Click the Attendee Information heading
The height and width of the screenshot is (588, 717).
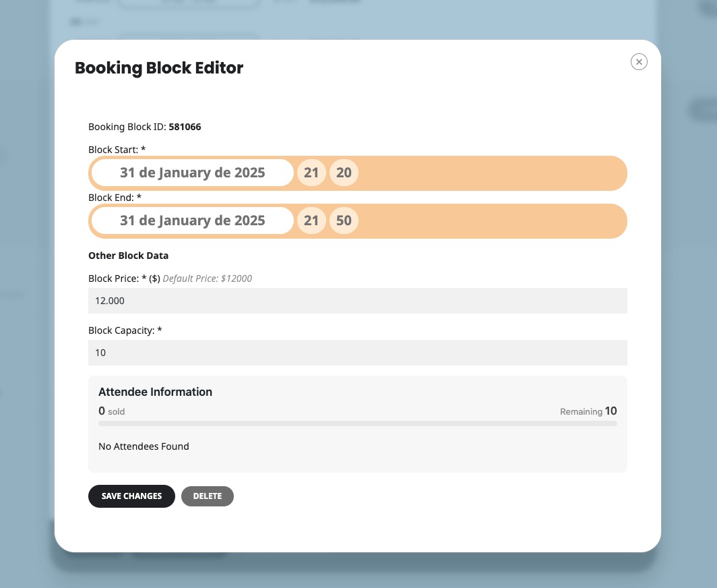[x=156, y=392]
